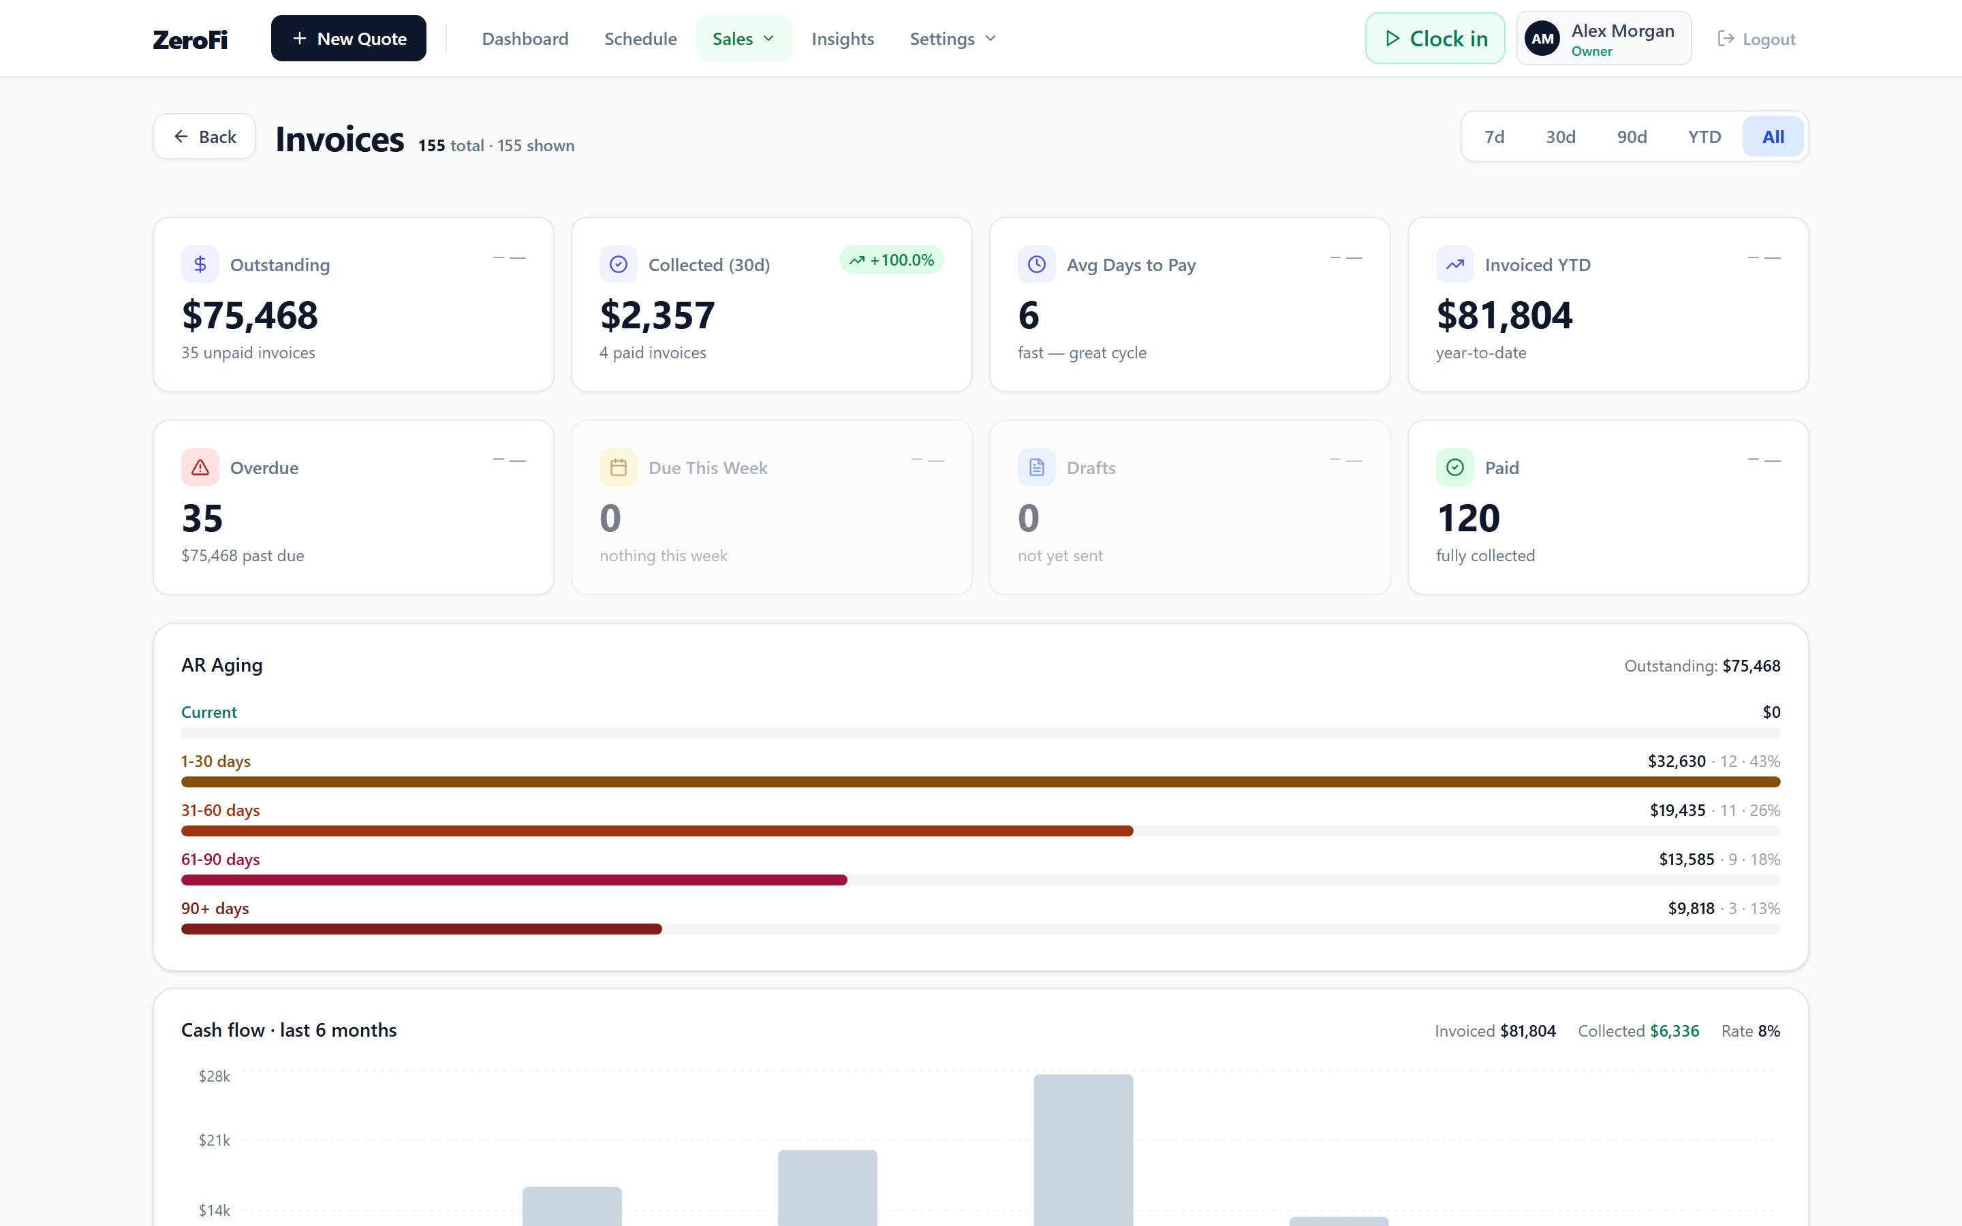Click the play icon on Clock in
1962x1226 pixels.
[1393, 38]
